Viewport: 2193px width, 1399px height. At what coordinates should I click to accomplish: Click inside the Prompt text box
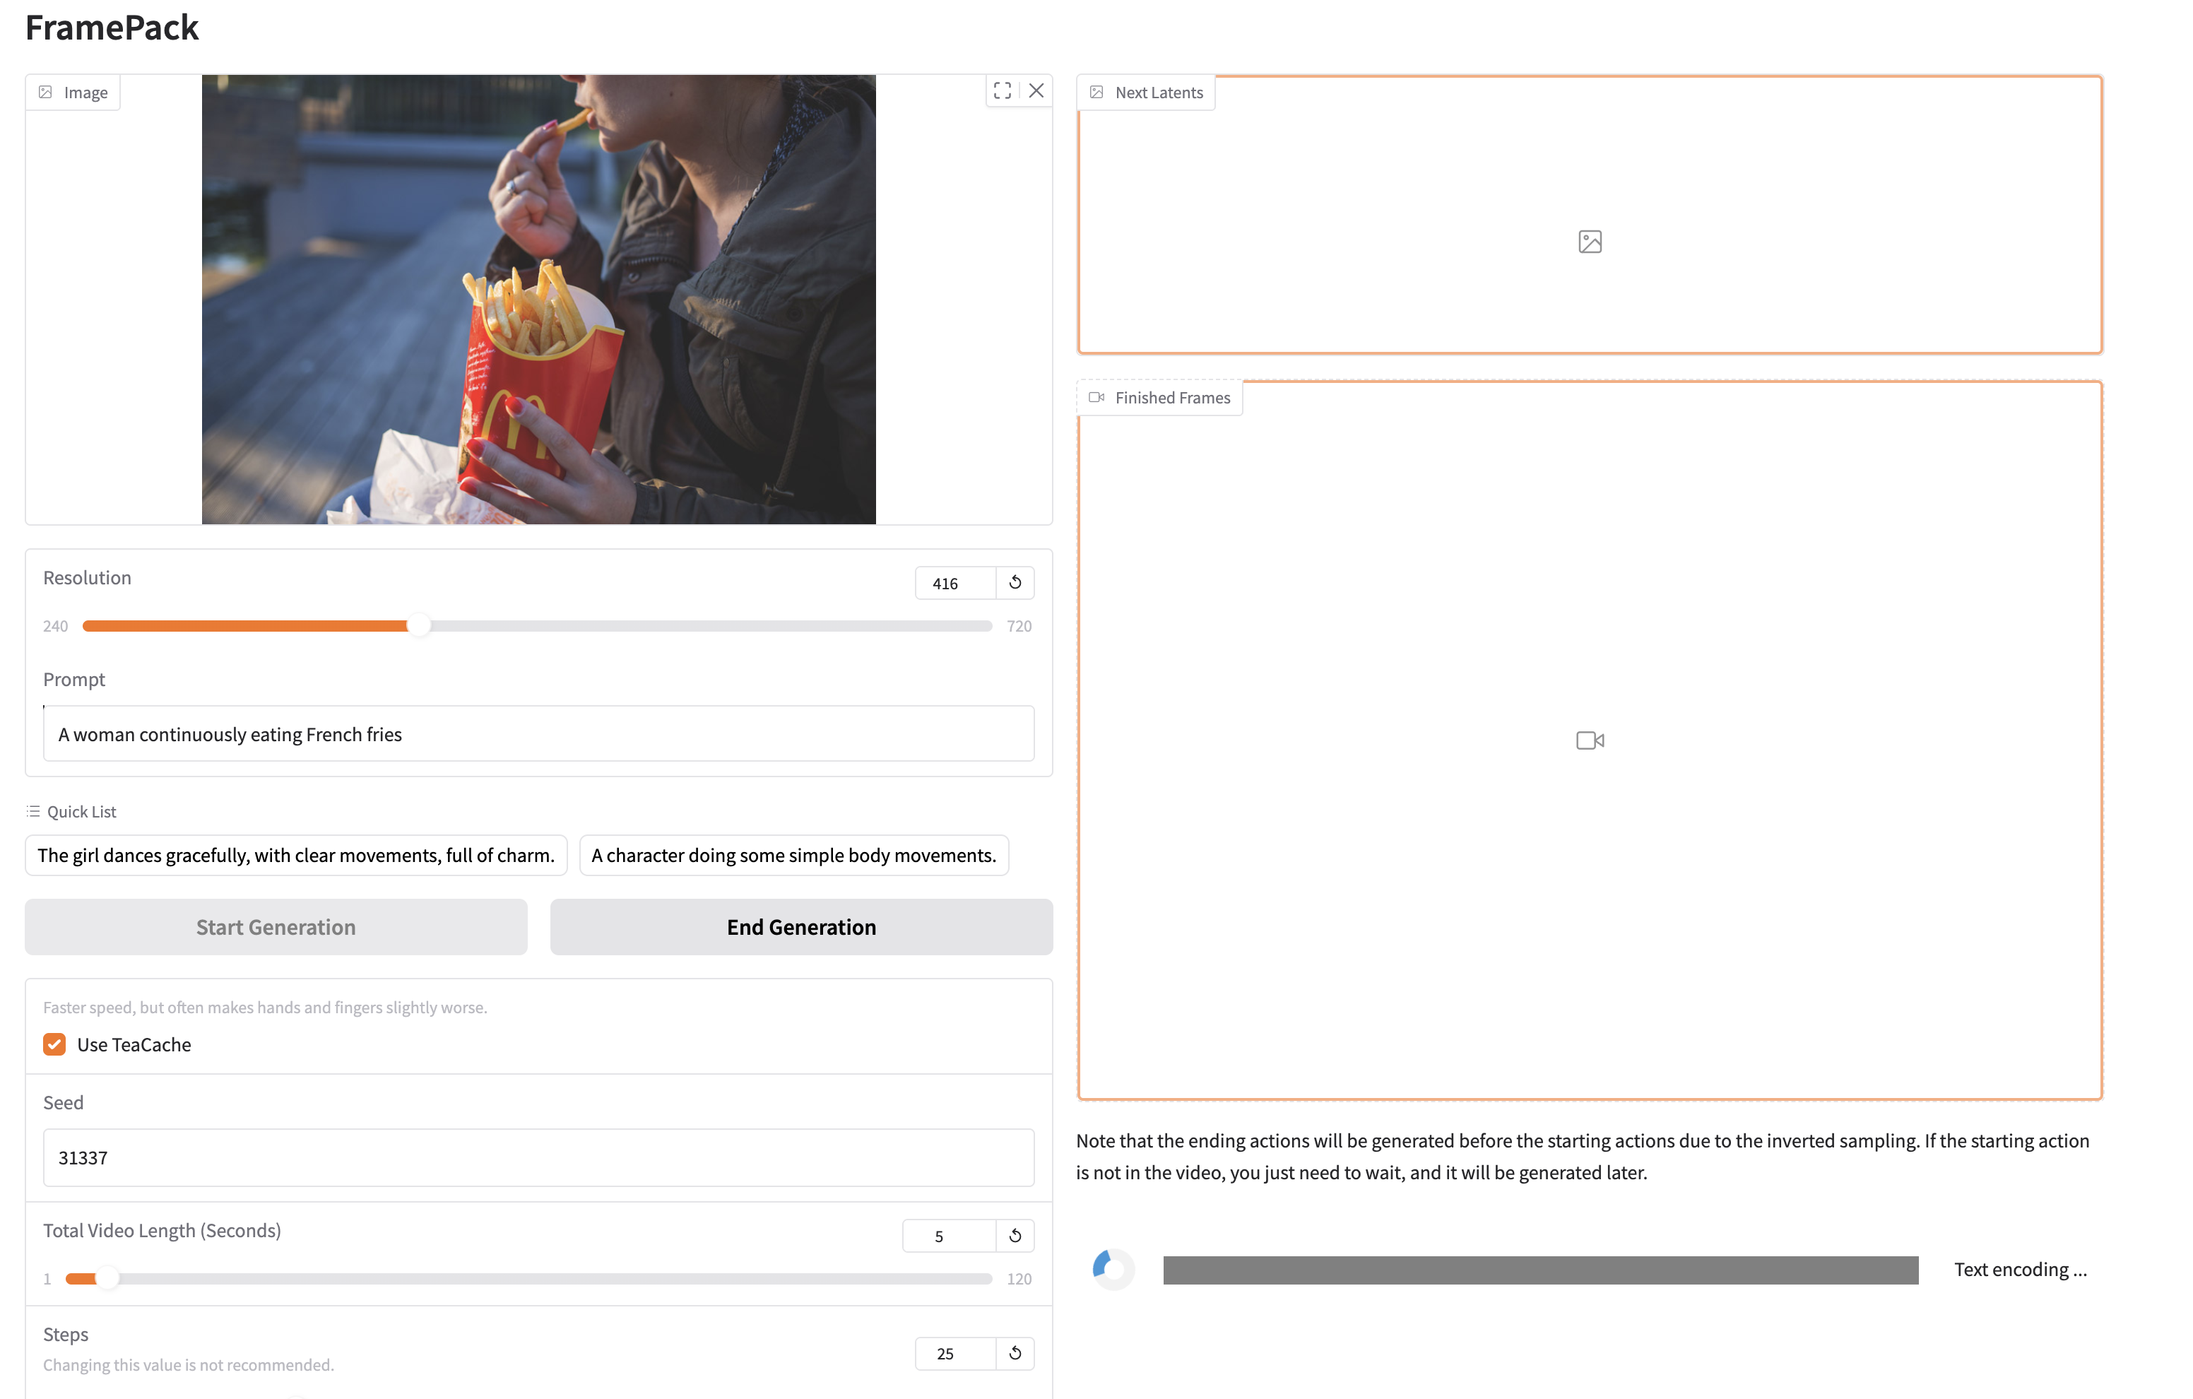[538, 733]
